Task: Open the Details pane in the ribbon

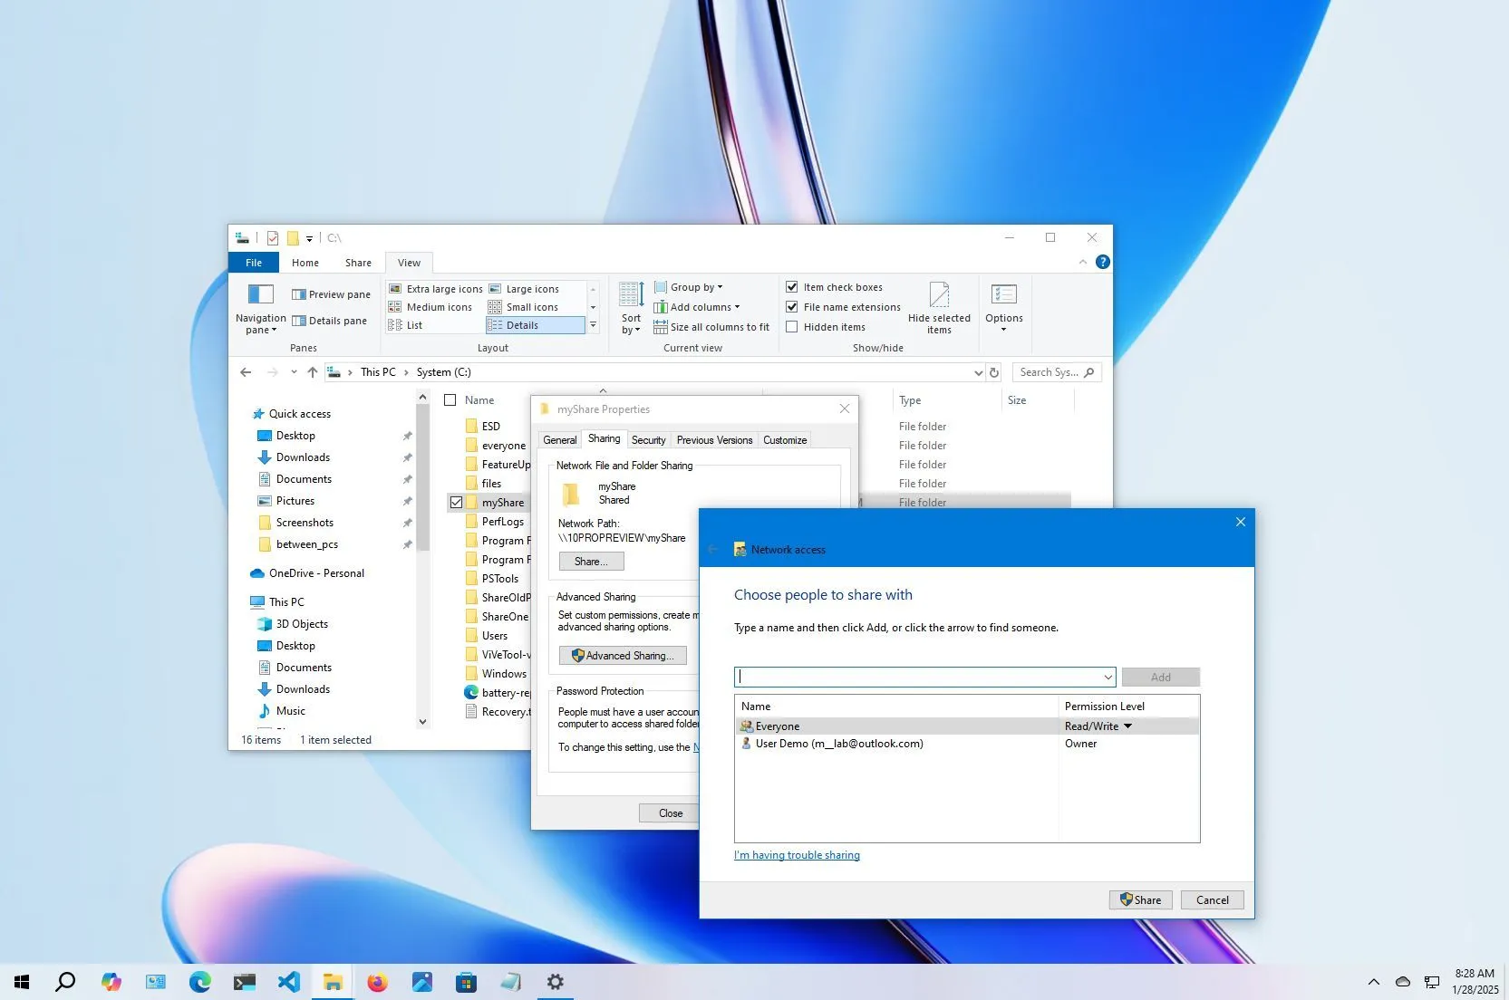Action: (x=330, y=320)
